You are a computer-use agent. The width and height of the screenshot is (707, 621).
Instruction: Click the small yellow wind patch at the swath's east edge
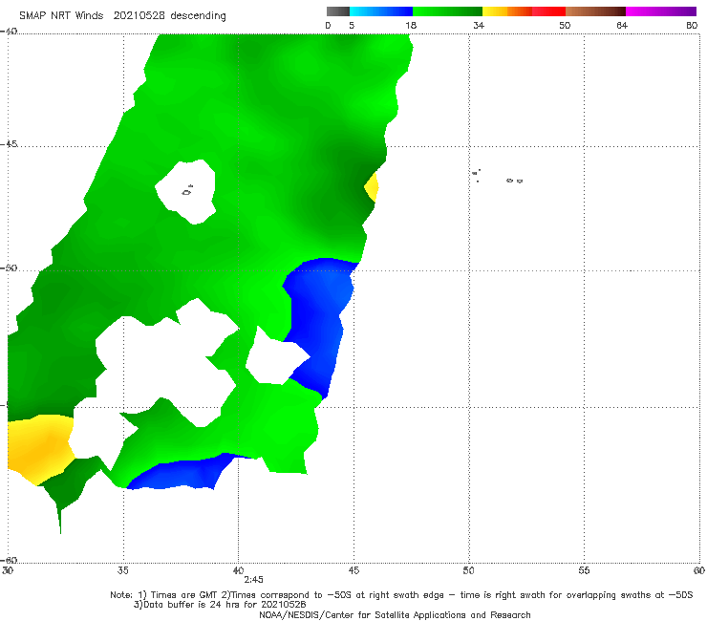[372, 186]
